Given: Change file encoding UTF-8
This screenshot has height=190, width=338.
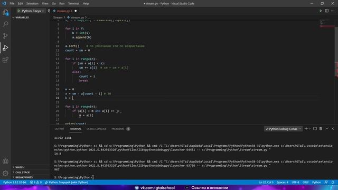Looking at the screenshot, I should [x=295, y=182].
